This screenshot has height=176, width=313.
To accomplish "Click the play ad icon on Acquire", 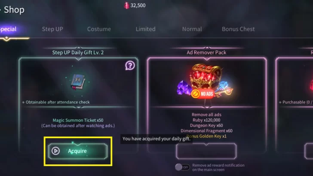I will pos(55,151).
